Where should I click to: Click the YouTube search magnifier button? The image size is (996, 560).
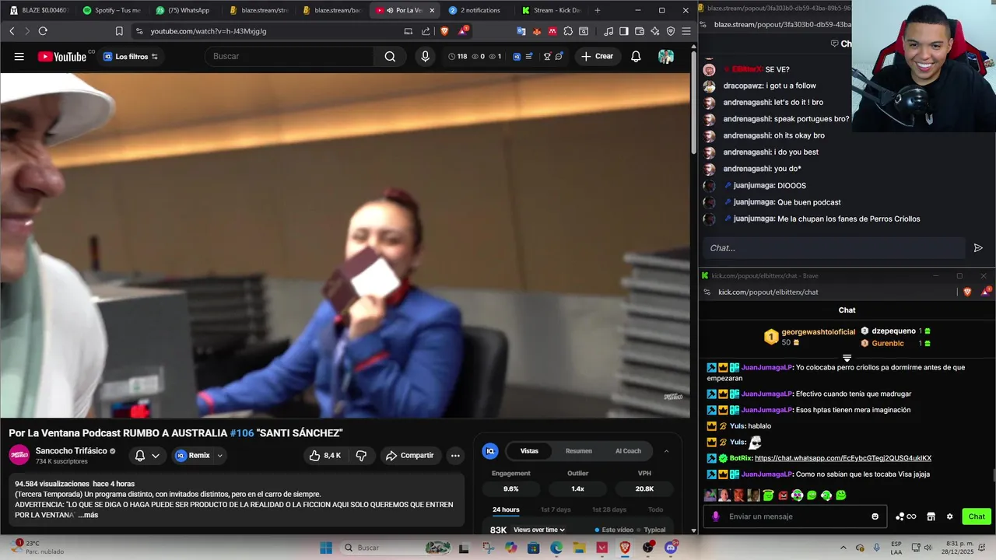coord(390,56)
